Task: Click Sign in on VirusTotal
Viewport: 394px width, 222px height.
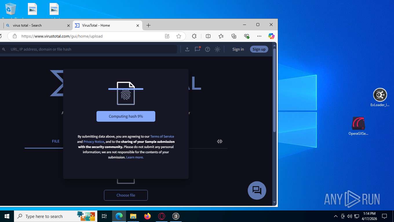Action: point(238,49)
